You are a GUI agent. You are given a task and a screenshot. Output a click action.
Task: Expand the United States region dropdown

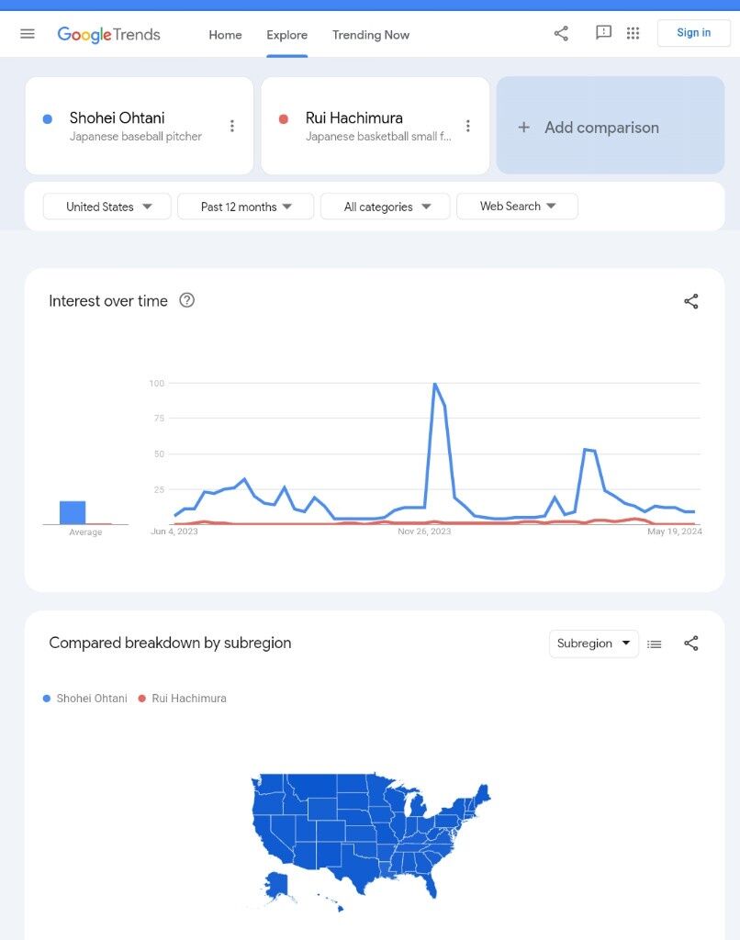tap(107, 207)
